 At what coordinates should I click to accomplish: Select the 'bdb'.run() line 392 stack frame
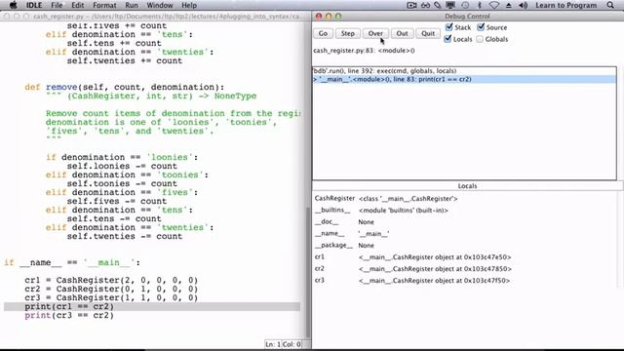click(x=464, y=71)
